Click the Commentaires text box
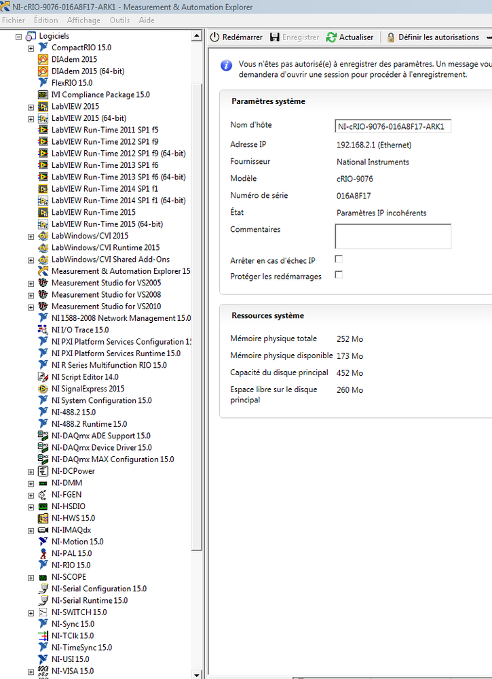This screenshot has width=492, height=679. 393,237
